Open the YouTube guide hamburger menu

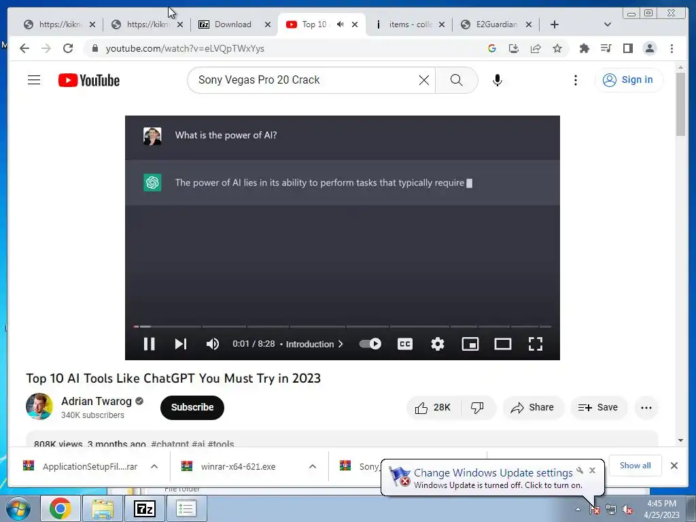pyautogui.click(x=34, y=80)
